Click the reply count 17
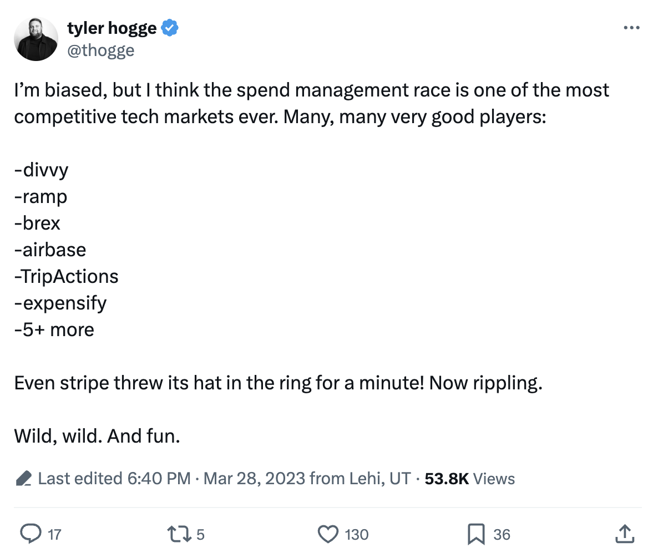The width and height of the screenshot is (658, 558). pos(54,535)
